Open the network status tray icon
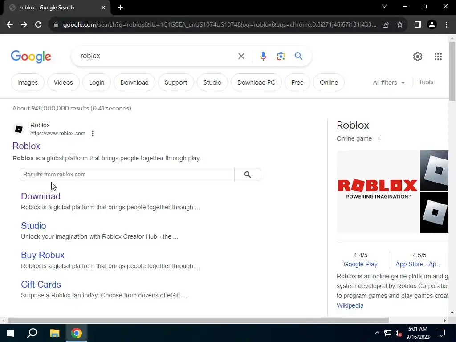 pyautogui.click(x=388, y=333)
